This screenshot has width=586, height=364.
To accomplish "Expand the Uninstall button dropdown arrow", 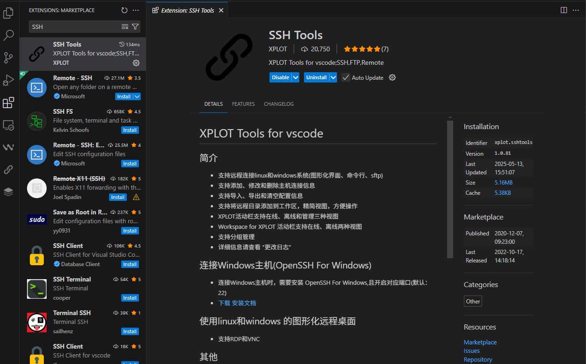I will pyautogui.click(x=333, y=77).
